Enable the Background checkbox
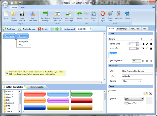Image resolution: width=157 pixels, height=116 pixels. [x=62, y=29]
